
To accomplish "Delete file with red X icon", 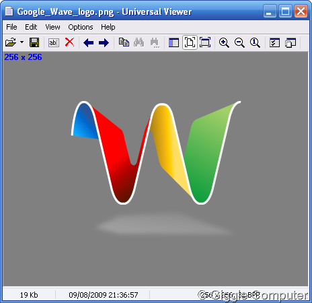I will 69,42.
